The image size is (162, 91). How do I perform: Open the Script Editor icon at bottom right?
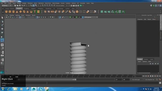(x=160, y=83)
